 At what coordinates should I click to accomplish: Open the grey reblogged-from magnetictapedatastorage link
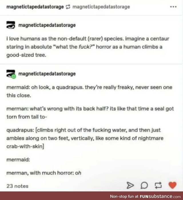click(101, 7)
